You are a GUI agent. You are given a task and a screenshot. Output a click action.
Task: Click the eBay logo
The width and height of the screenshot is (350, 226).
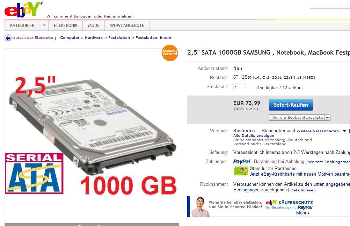click(x=23, y=10)
